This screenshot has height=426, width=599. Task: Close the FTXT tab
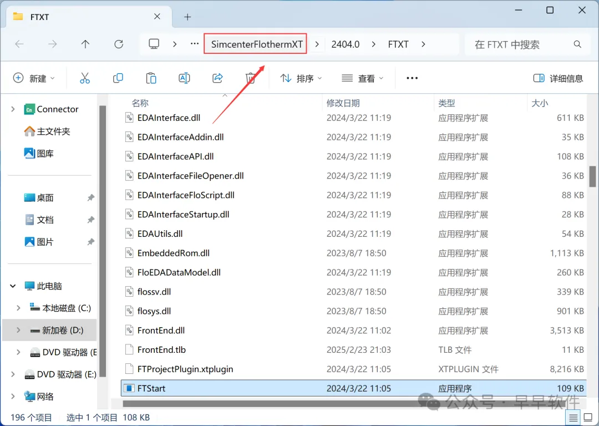157,17
